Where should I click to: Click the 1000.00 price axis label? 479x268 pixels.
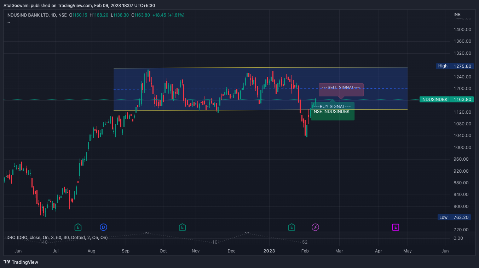coord(462,148)
